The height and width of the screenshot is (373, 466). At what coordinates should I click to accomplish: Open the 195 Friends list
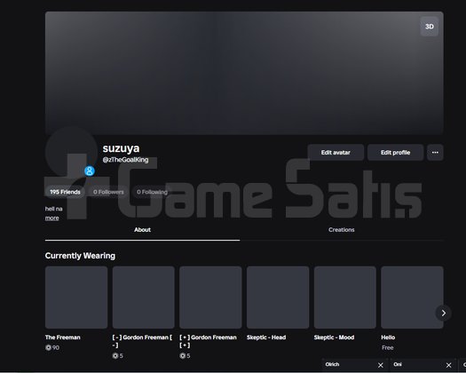[65, 192]
